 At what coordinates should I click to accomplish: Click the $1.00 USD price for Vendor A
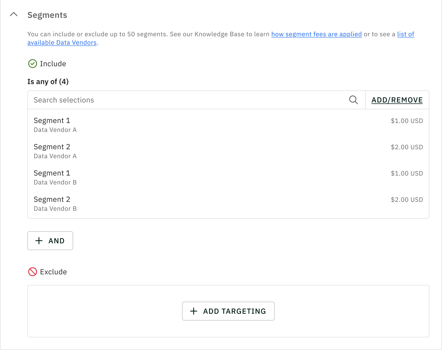point(407,121)
